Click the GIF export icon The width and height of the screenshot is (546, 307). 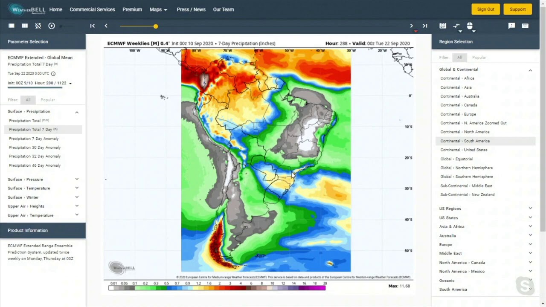point(443,26)
